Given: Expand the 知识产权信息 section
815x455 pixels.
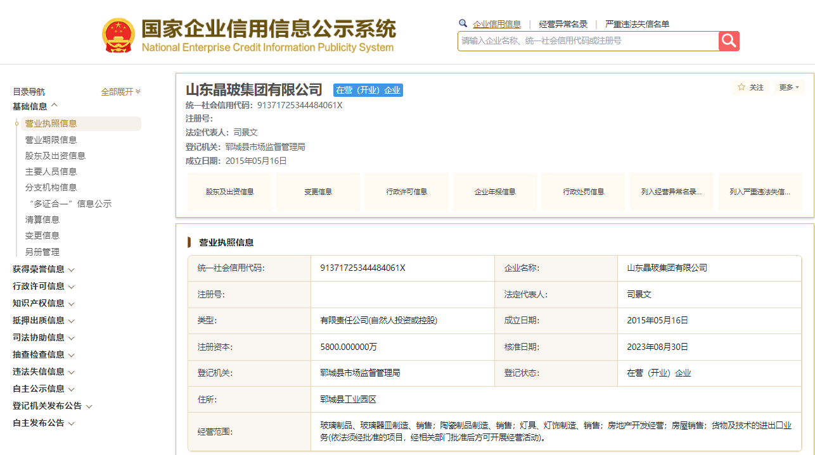Looking at the screenshot, I should coord(44,303).
